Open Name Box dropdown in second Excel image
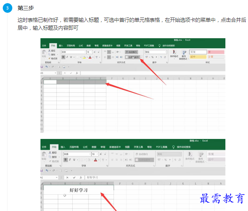Viewport: 248px width, 211px height. [57, 178]
